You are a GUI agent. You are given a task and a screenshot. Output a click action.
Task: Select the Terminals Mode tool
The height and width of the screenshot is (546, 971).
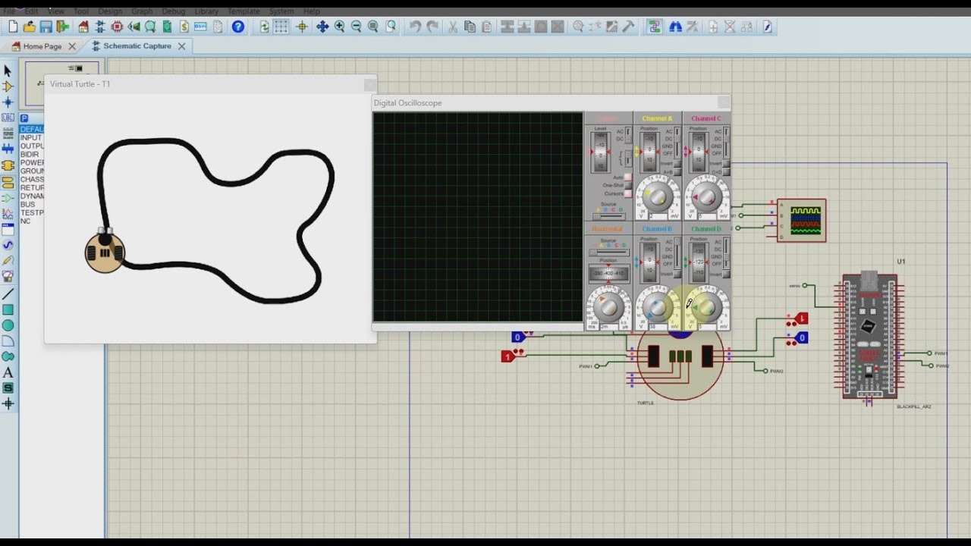click(x=8, y=182)
